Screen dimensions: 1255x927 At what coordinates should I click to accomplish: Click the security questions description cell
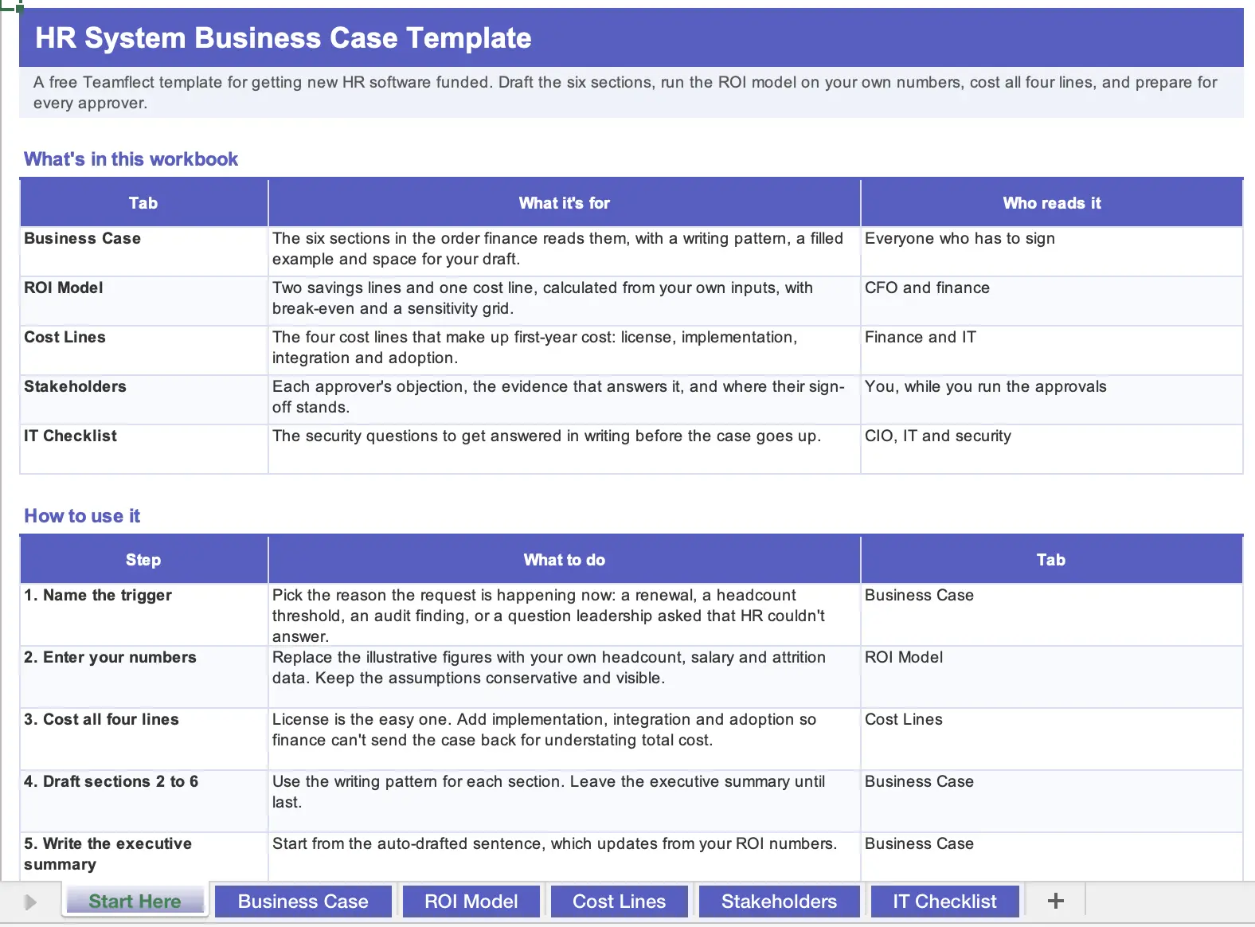click(x=564, y=449)
